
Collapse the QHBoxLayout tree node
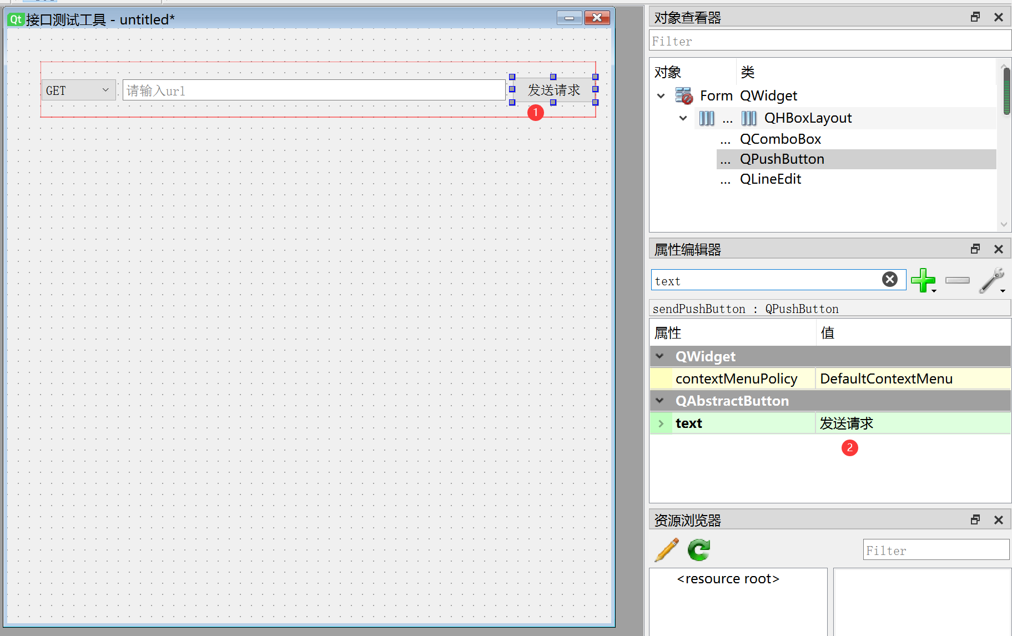(683, 118)
